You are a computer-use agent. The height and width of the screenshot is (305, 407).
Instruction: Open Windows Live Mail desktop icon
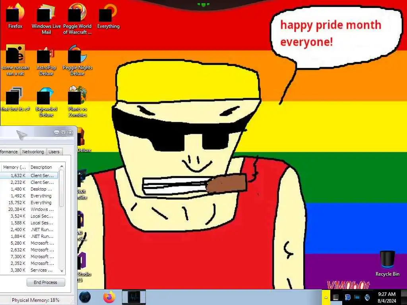46,19
